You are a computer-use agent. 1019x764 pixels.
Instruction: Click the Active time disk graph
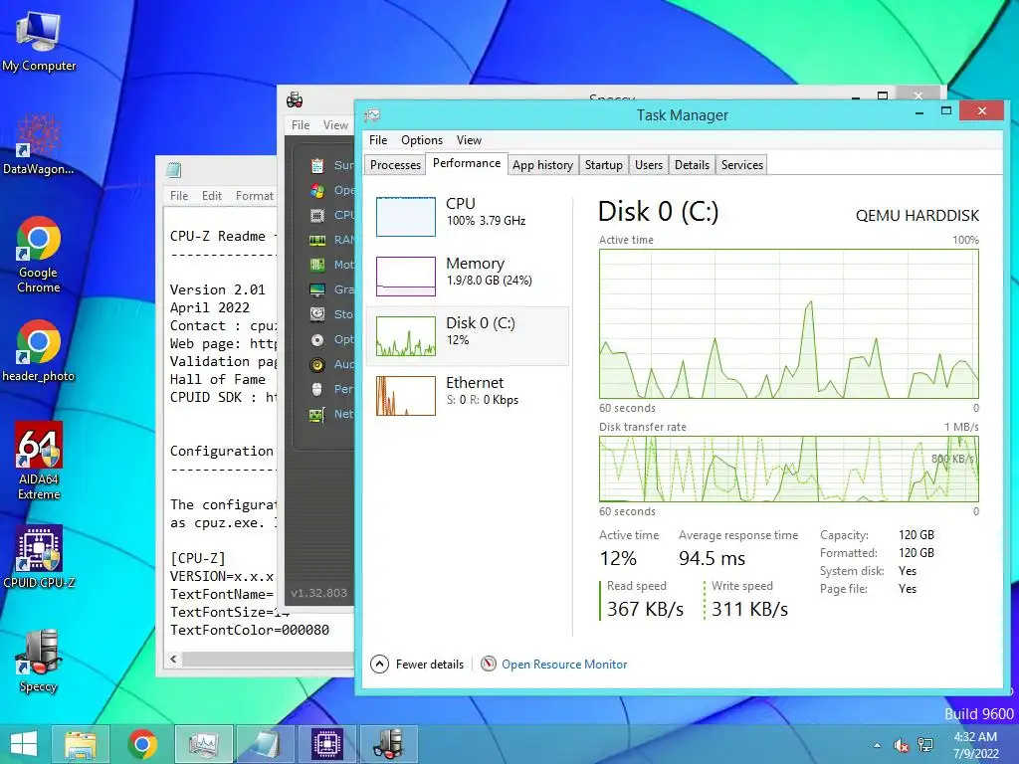tap(789, 323)
